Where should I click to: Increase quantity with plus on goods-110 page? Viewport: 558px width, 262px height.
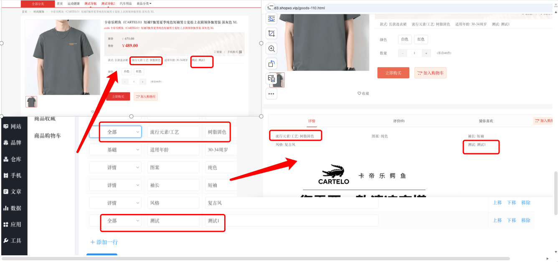[x=426, y=53]
